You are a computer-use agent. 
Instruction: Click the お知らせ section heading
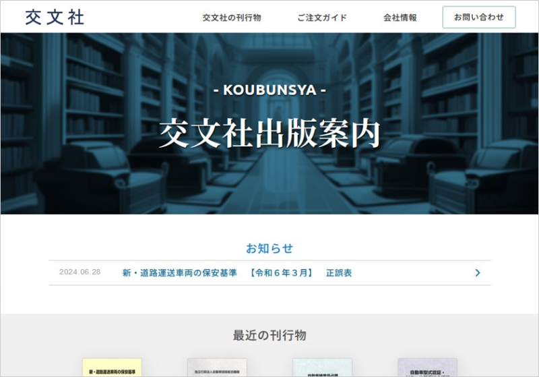pyautogui.click(x=269, y=248)
